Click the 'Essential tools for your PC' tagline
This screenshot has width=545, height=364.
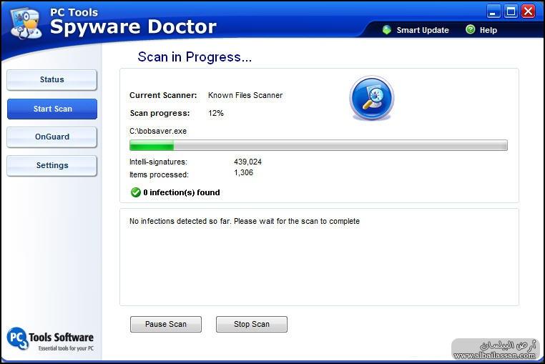tap(66, 348)
